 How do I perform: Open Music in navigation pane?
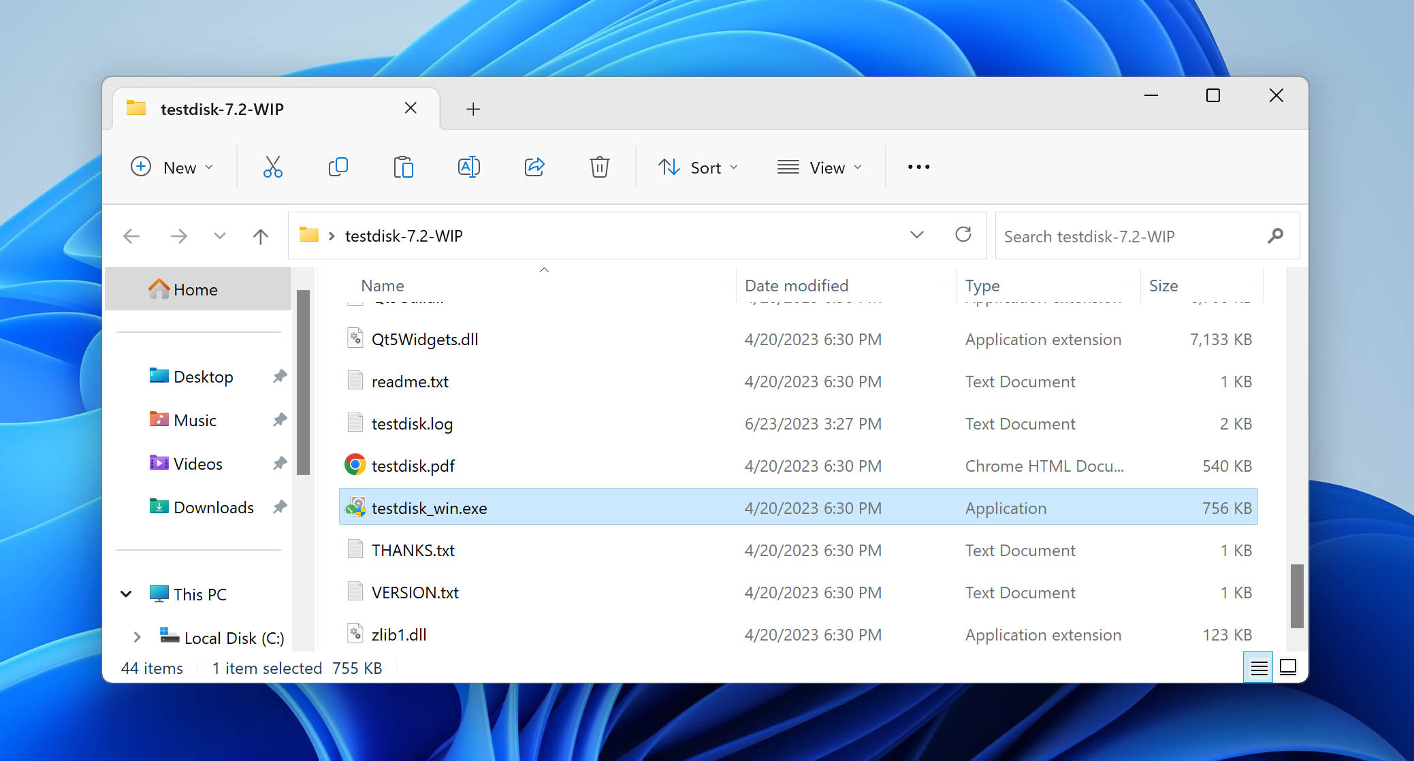[x=195, y=420]
